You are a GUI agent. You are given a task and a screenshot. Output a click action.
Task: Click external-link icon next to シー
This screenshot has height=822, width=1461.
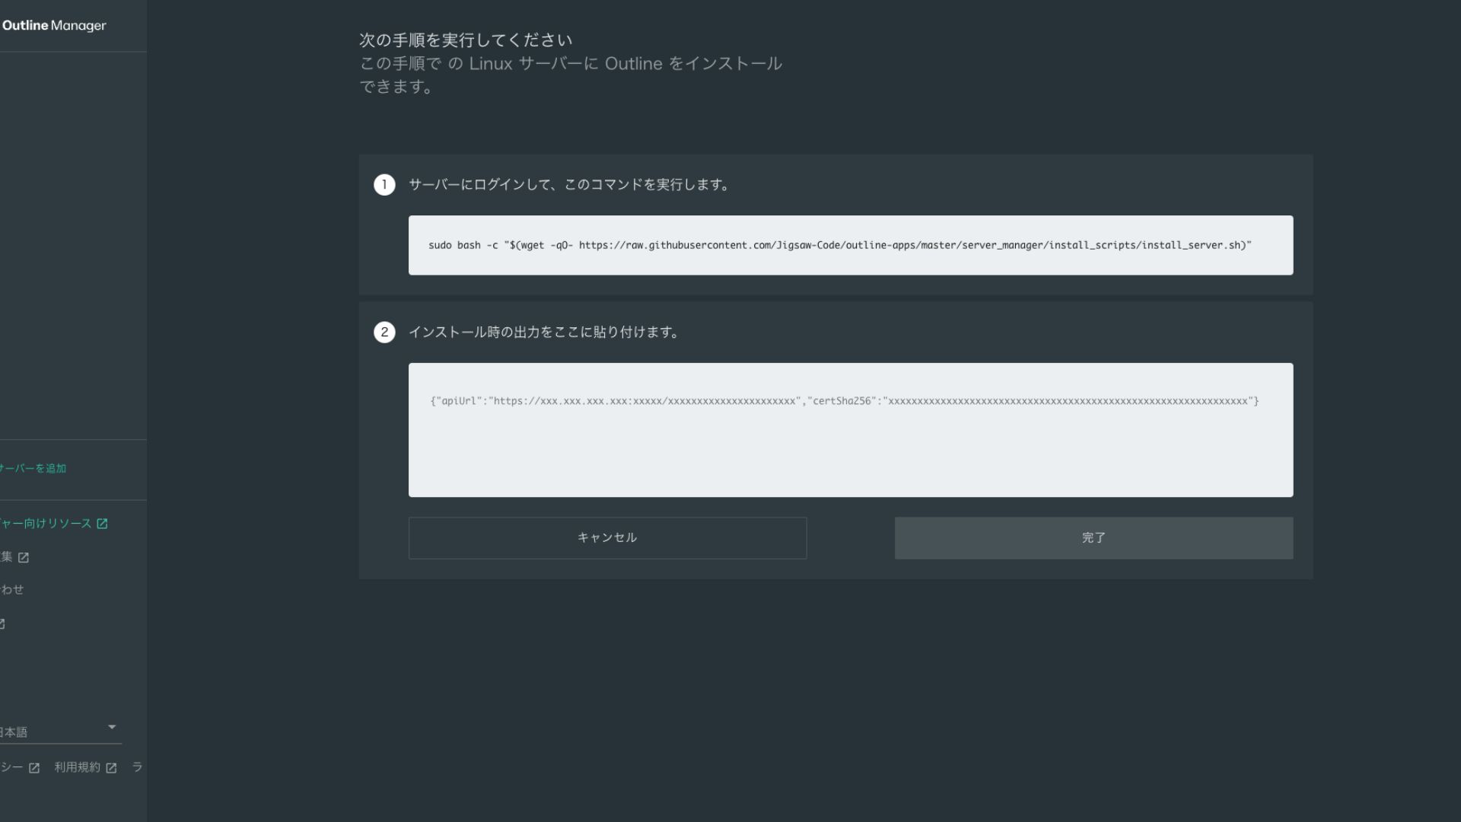pyautogui.click(x=34, y=768)
